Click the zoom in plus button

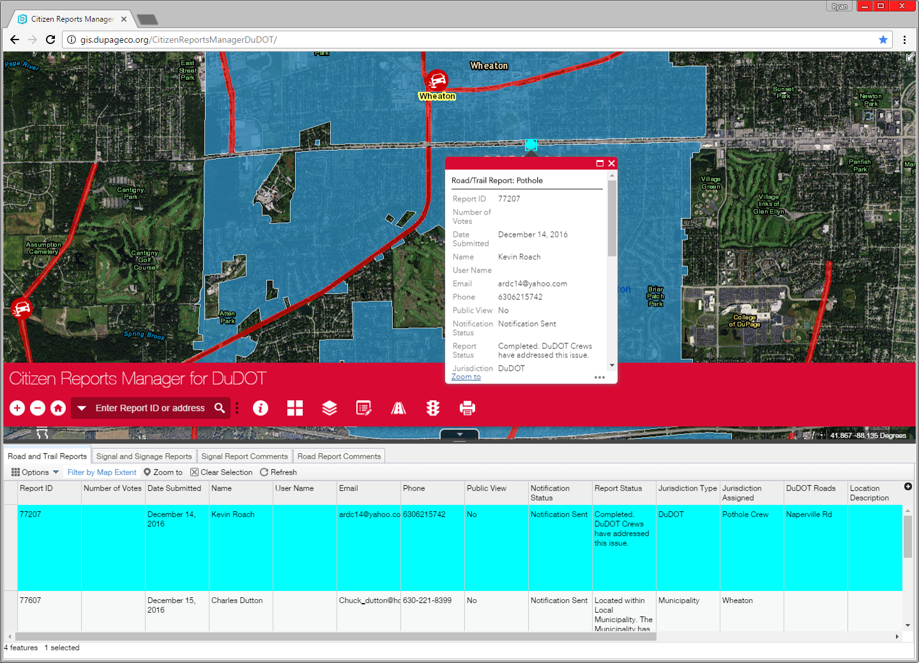tap(17, 408)
